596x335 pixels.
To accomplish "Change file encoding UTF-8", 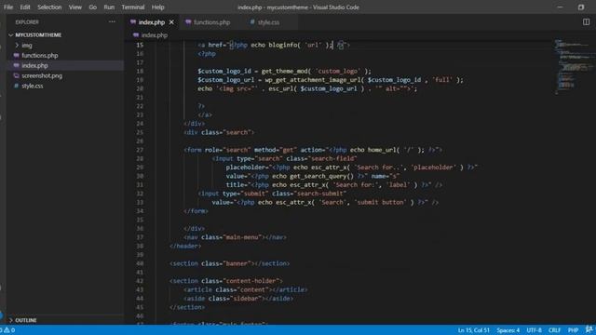I will pyautogui.click(x=534, y=330).
